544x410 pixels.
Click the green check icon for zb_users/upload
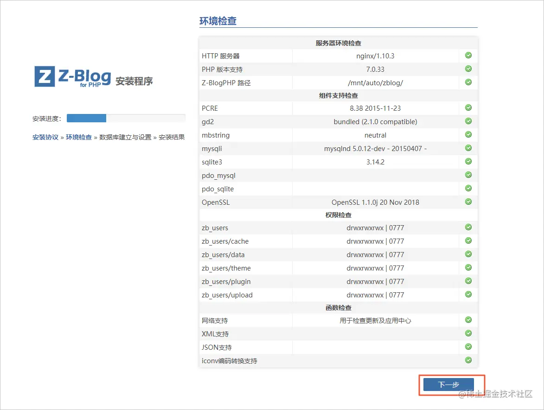click(x=468, y=294)
